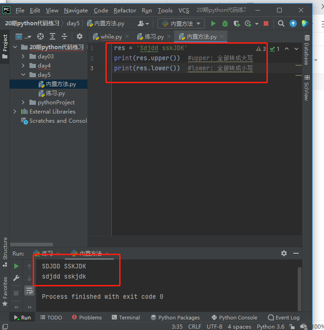Rerun program in Run panel

[16, 266]
